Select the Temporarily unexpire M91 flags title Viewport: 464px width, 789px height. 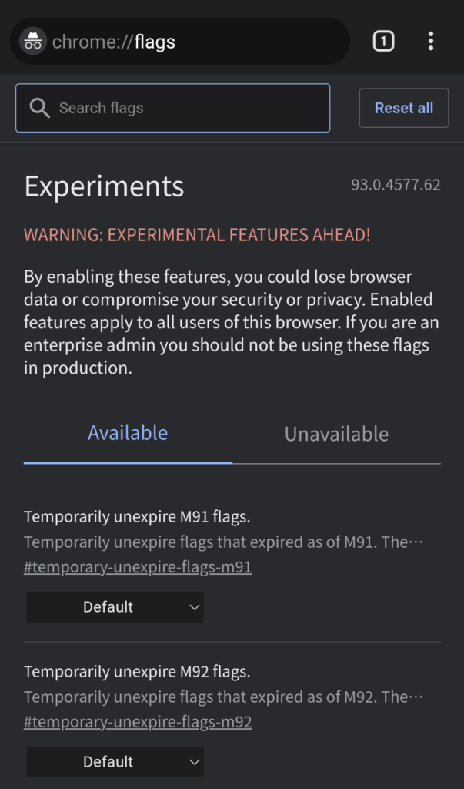tap(137, 517)
